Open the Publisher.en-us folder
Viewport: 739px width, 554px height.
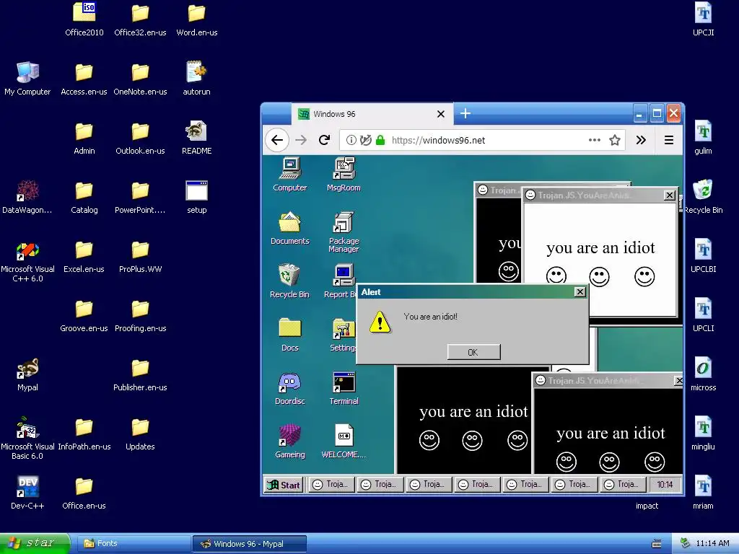140,369
